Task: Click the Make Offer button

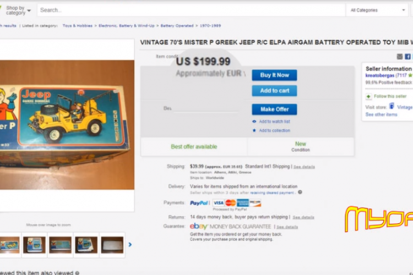Action: pyautogui.click(x=274, y=109)
